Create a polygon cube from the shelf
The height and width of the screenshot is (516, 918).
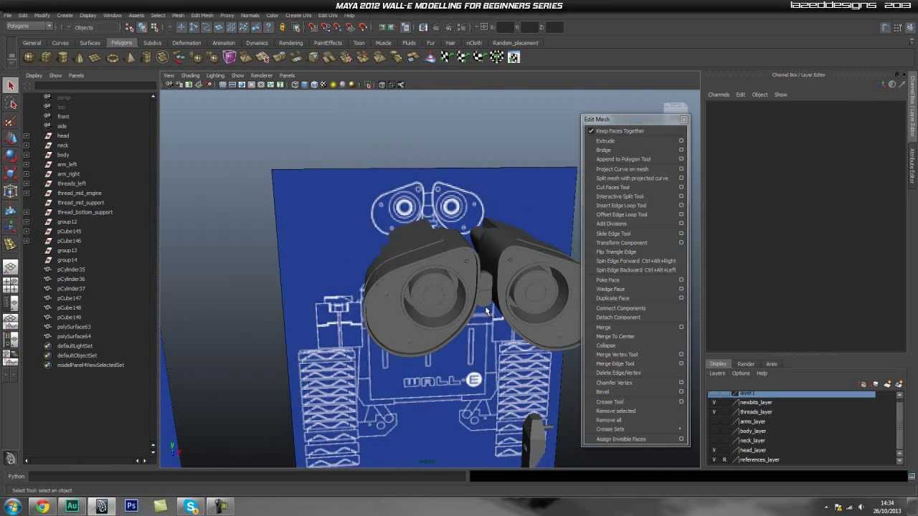point(46,57)
